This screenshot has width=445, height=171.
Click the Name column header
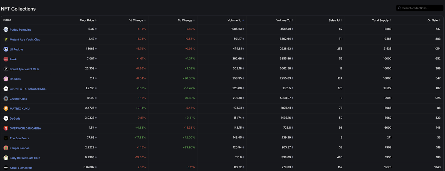coord(7,20)
